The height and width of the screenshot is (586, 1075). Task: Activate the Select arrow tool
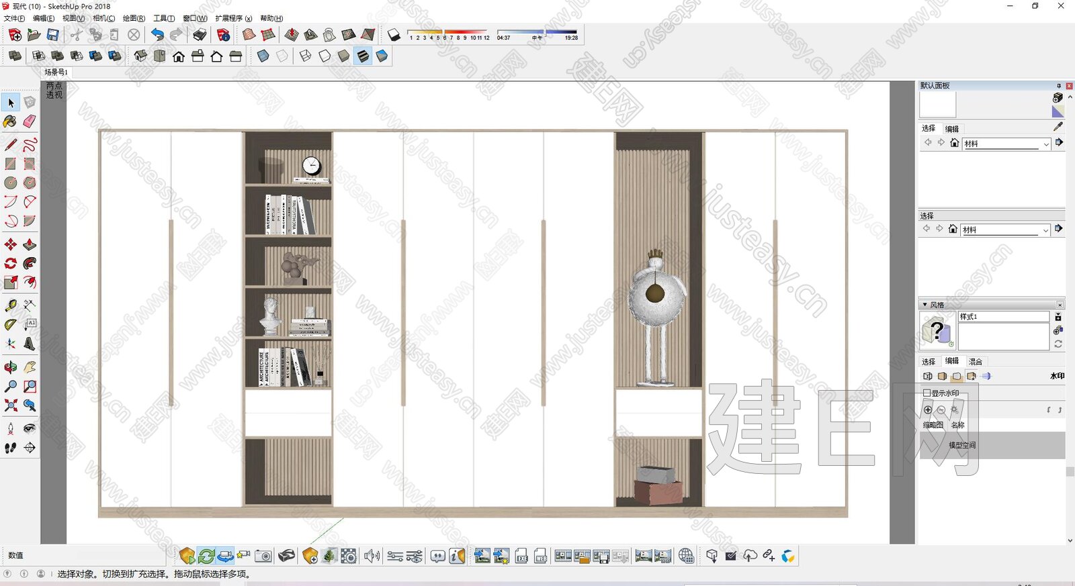(x=11, y=103)
